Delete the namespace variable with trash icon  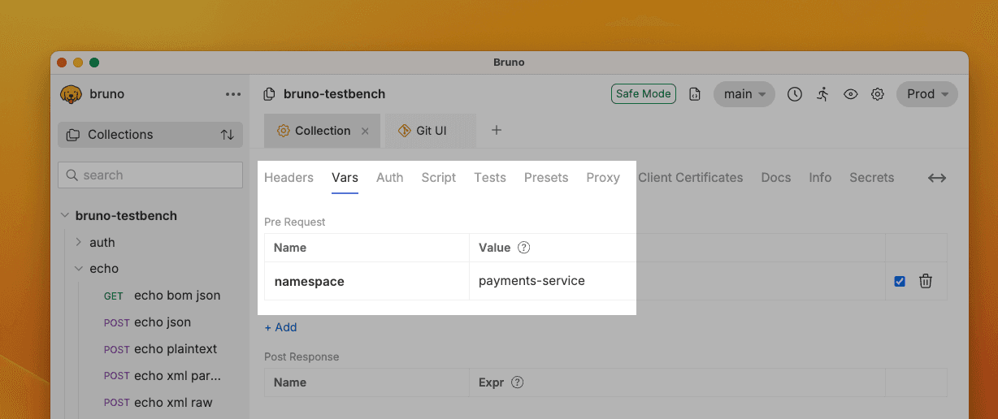click(926, 281)
